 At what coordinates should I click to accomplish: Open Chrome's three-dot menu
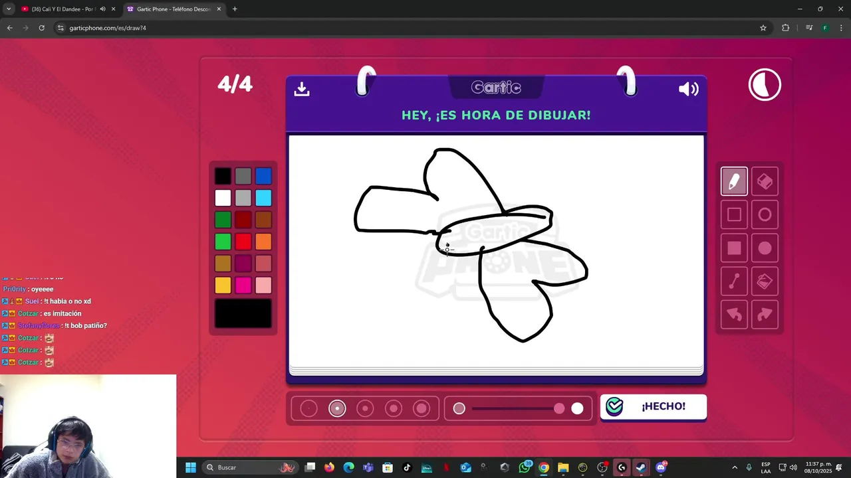coord(842,28)
